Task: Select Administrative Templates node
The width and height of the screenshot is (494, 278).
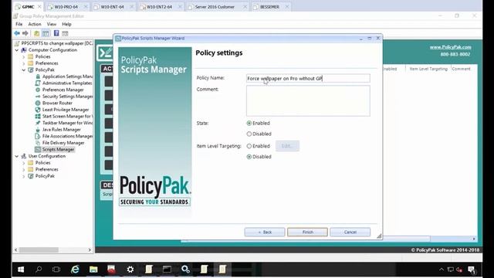Action: click(67, 83)
